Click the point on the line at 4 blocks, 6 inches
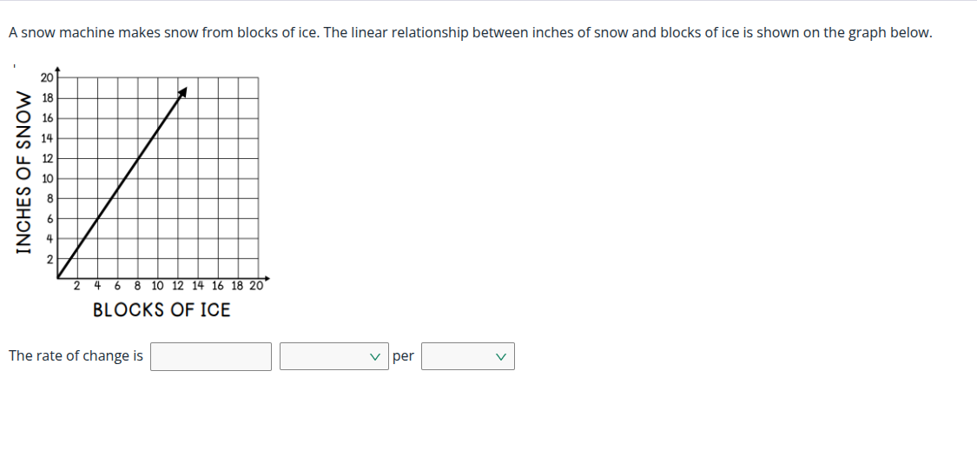The height and width of the screenshot is (464, 977). [x=97, y=218]
